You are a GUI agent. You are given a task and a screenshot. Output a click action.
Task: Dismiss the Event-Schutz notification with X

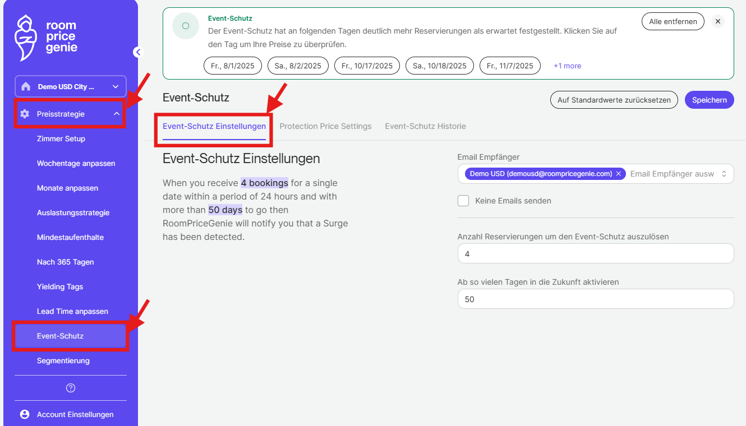click(718, 21)
